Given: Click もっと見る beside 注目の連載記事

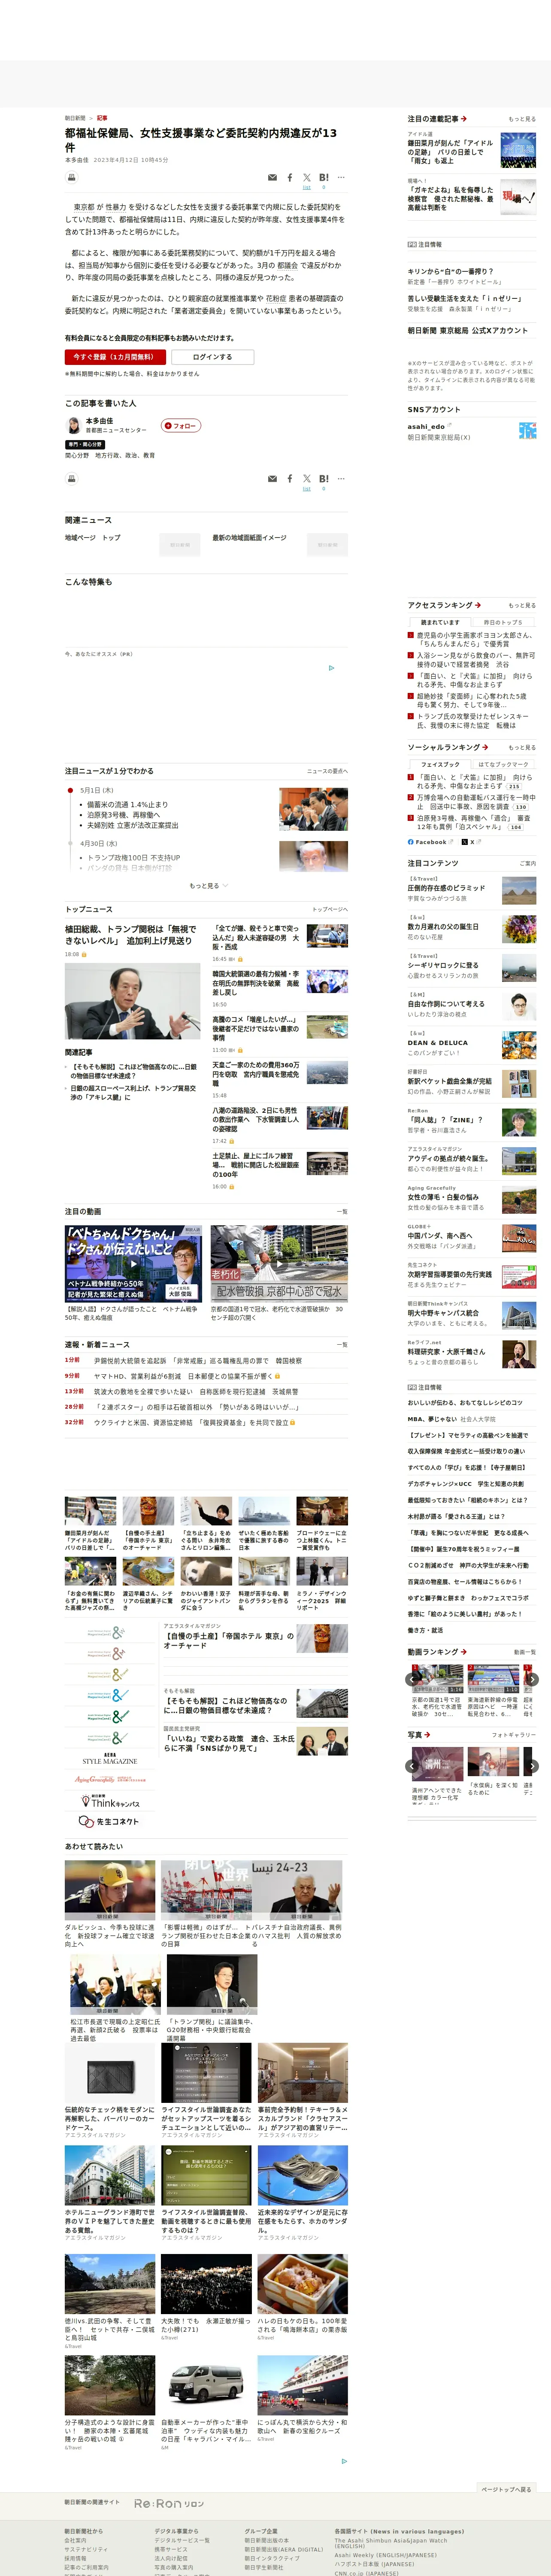Looking at the screenshot, I should coord(521,119).
